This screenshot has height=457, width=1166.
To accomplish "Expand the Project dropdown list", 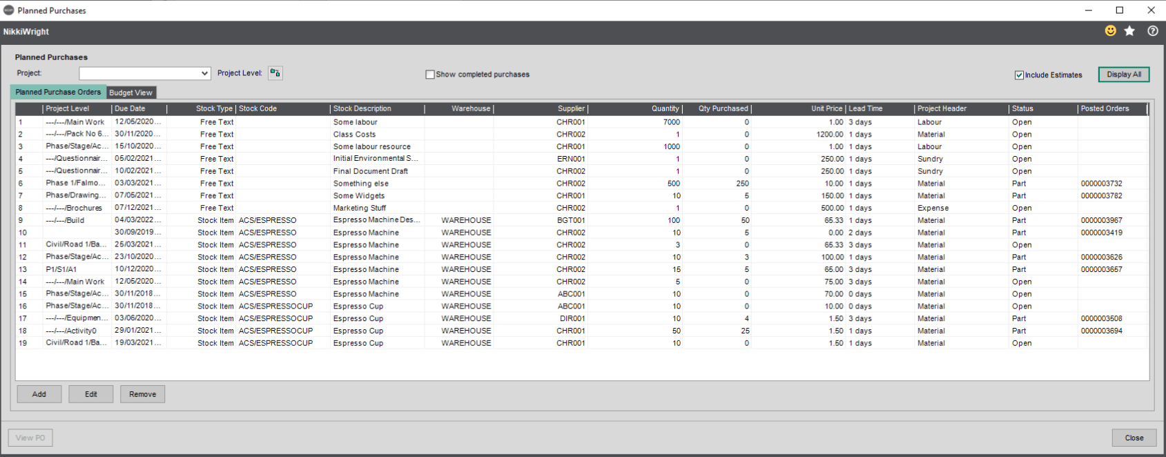I will click(204, 73).
